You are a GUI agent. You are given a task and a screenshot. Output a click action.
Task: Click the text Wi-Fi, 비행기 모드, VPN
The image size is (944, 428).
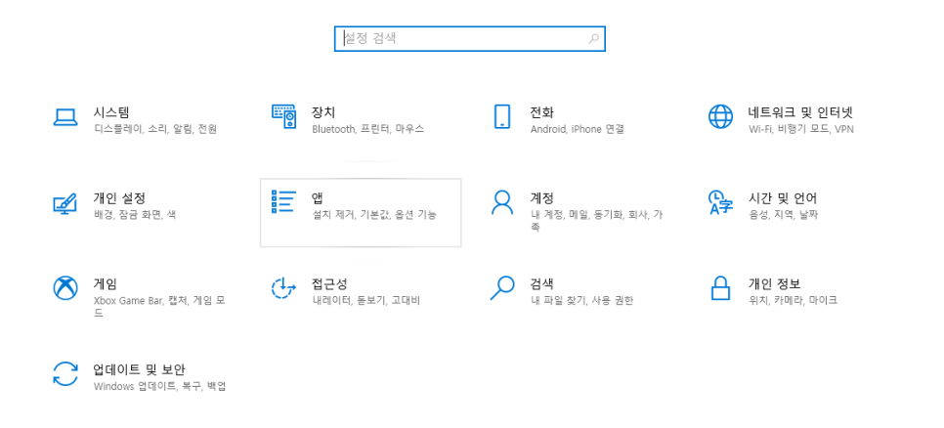coord(801,129)
